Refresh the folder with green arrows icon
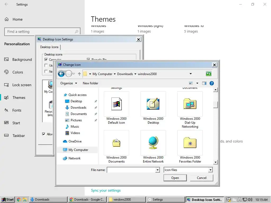The width and height of the screenshot is (271, 203). (209, 74)
